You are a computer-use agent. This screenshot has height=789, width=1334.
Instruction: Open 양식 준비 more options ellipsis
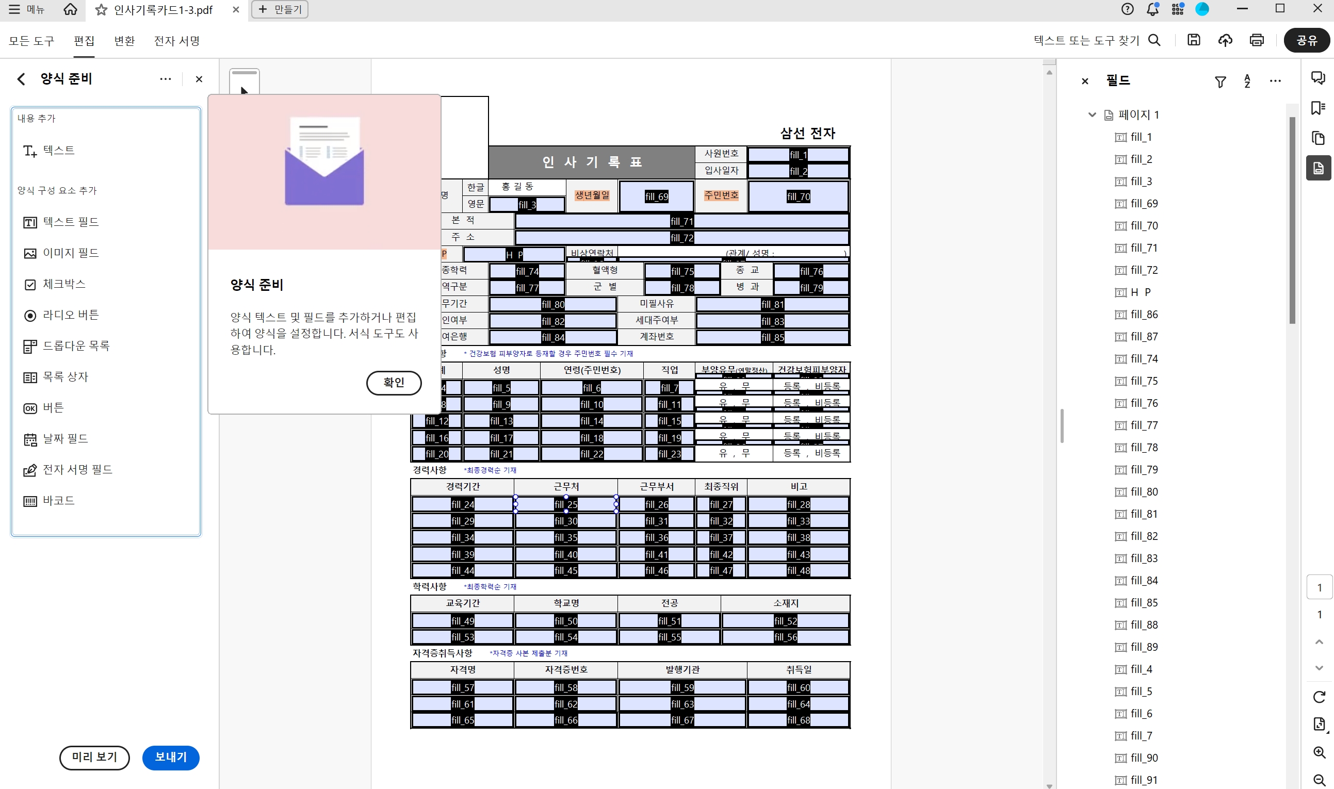point(166,79)
